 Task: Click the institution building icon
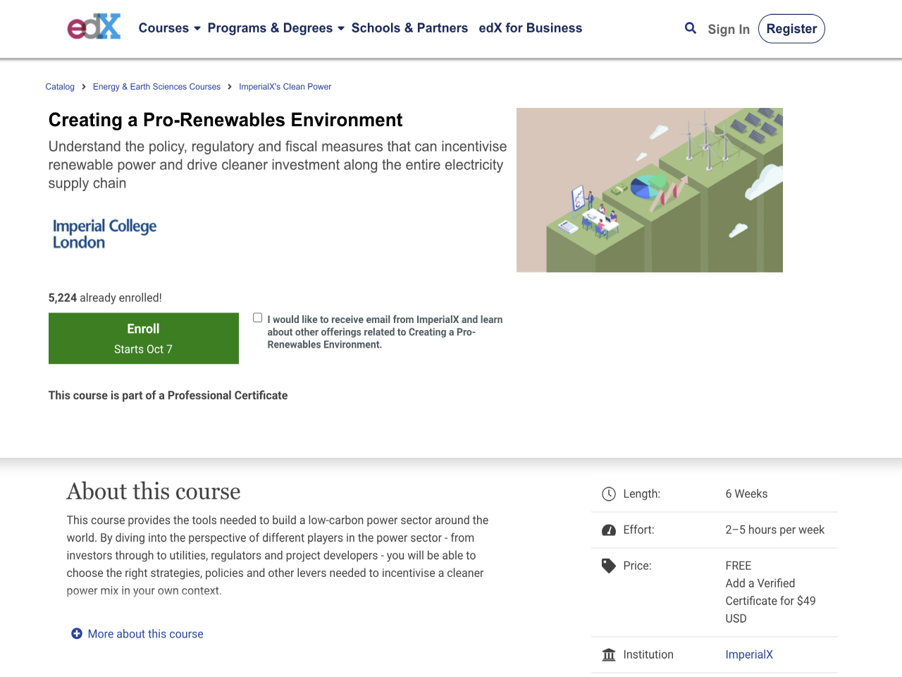609,655
